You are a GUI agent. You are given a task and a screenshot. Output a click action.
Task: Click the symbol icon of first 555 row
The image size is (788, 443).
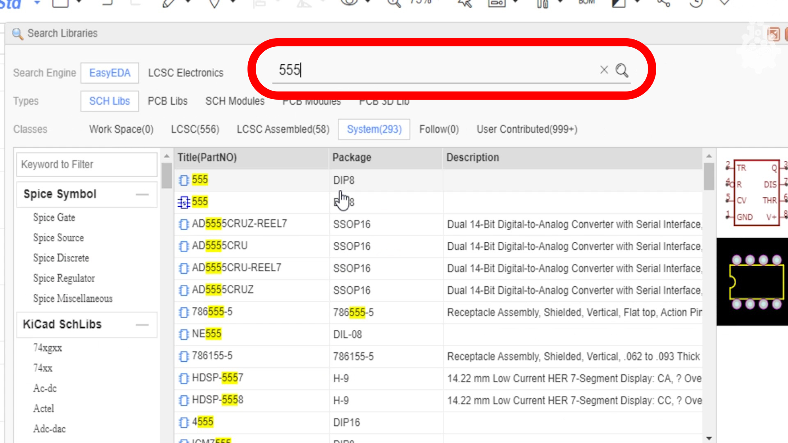point(183,180)
